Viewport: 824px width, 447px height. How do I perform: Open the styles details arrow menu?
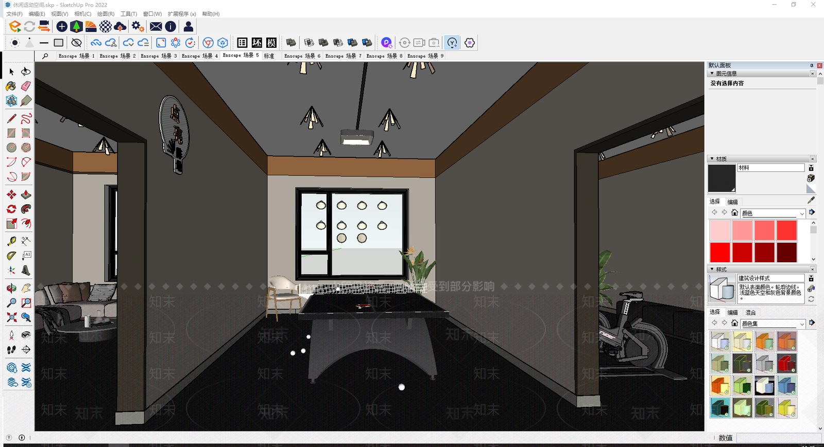click(x=812, y=323)
